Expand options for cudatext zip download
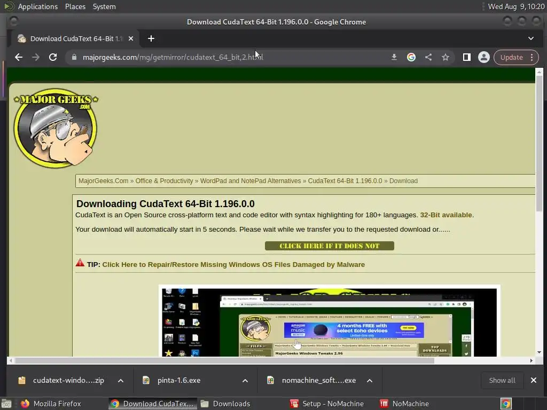Image resolution: width=547 pixels, height=410 pixels. tap(121, 380)
